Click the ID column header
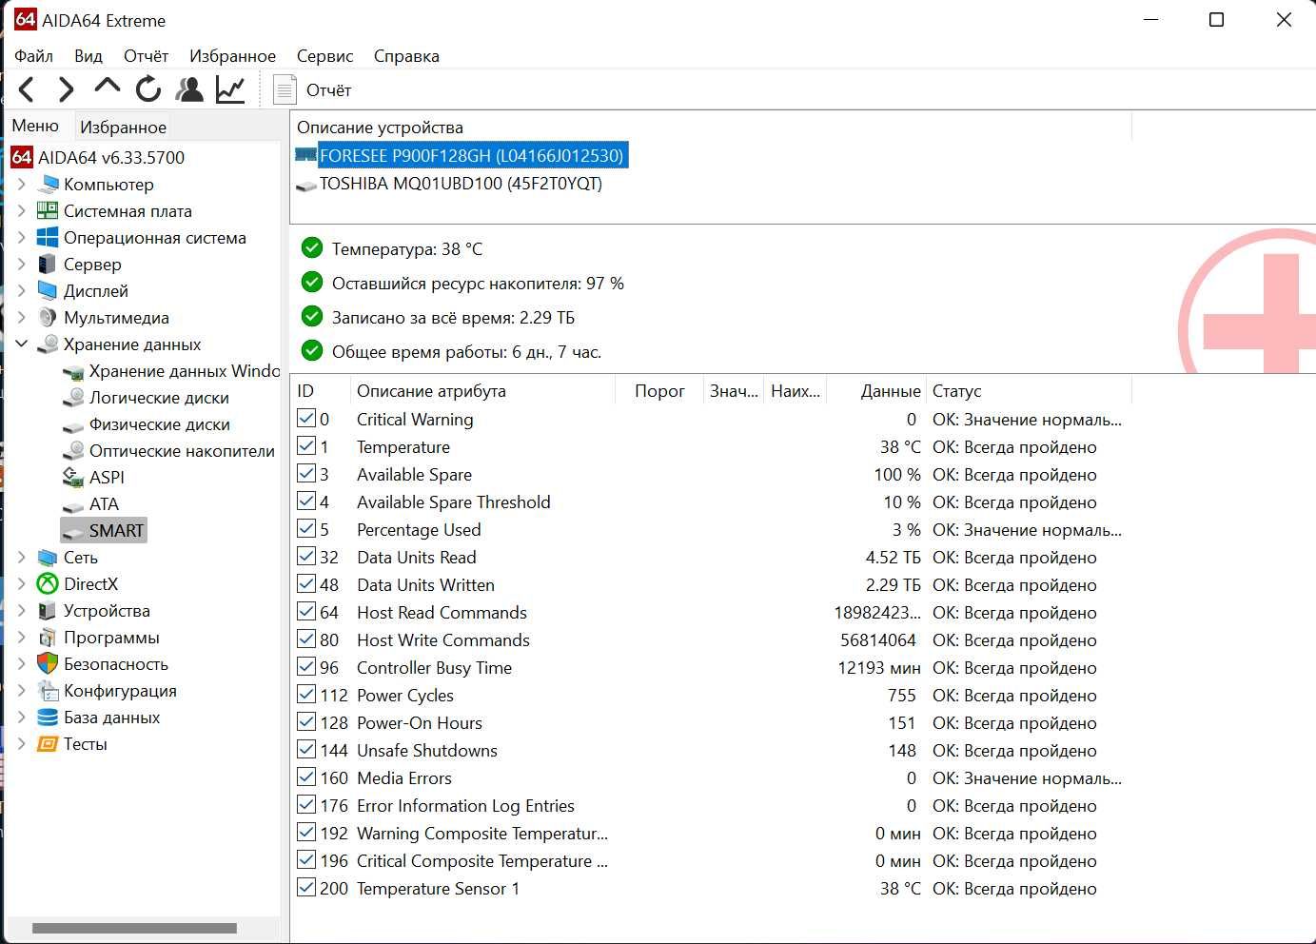The height and width of the screenshot is (944, 1316). (305, 391)
